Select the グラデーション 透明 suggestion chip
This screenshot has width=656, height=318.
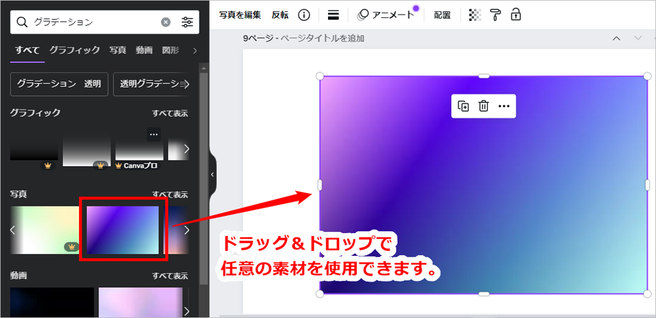click(59, 84)
